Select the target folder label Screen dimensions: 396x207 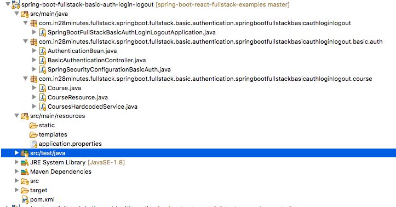point(39,190)
